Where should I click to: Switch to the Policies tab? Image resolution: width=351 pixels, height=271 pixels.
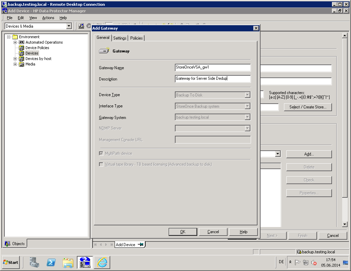pos(136,38)
